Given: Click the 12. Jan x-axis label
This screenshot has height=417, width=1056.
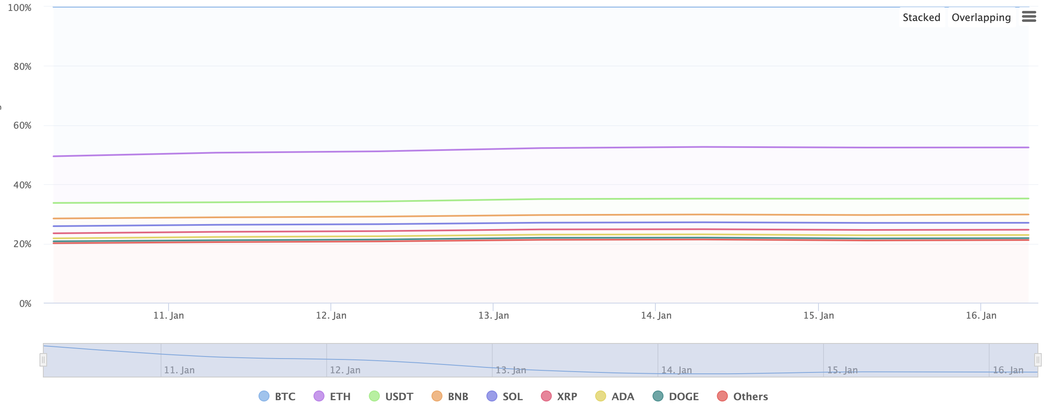Looking at the screenshot, I should click(x=331, y=315).
